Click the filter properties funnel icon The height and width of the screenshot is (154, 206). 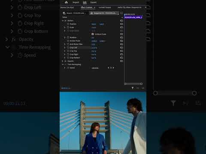tap(133, 88)
